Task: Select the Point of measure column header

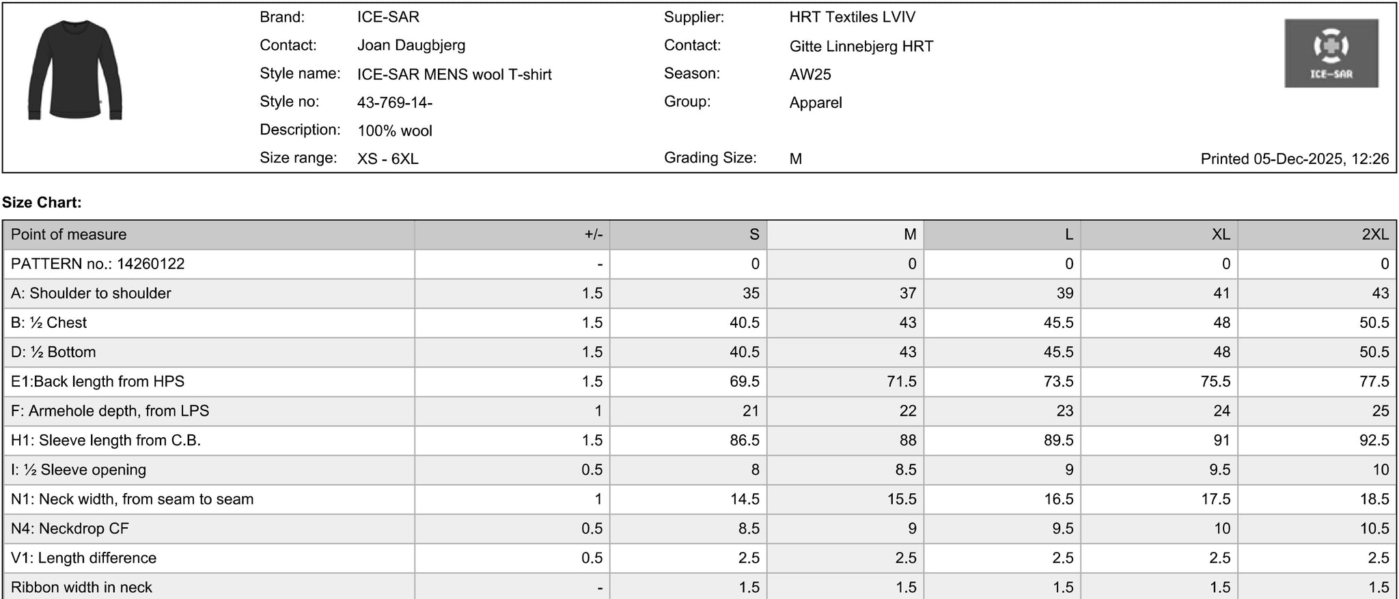Action: point(209,235)
